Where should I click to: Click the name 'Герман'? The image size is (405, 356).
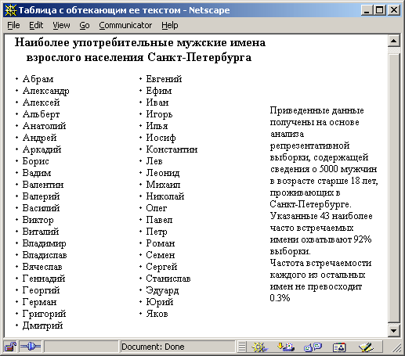click(x=39, y=302)
